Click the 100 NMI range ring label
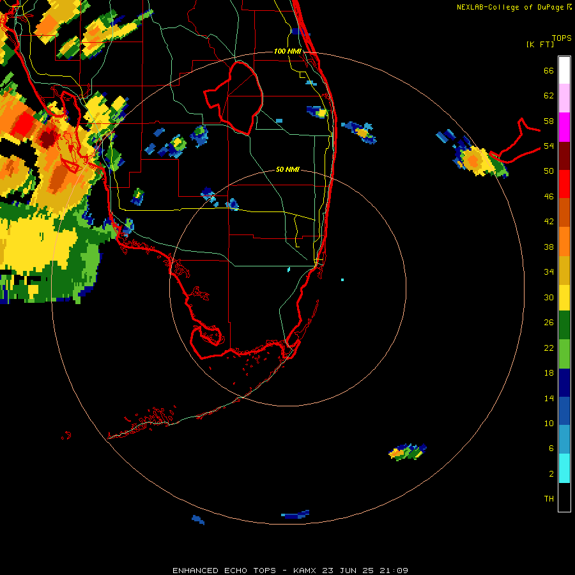The height and width of the screenshot is (575, 575). pos(287,51)
